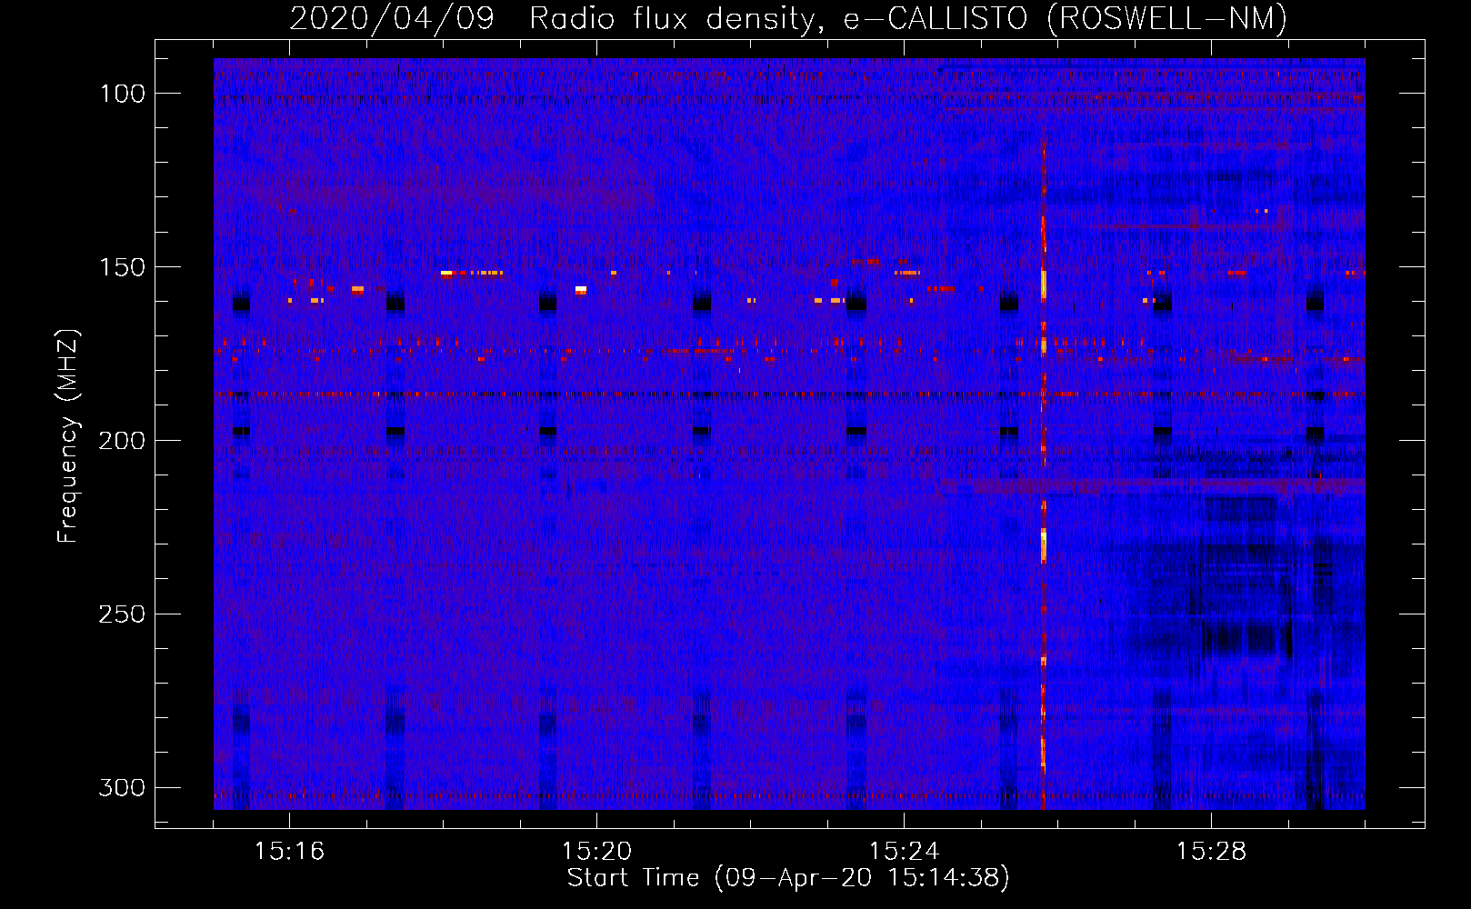Click the 15:28 time tick label
The width and height of the screenshot is (1471, 909).
1211,852
